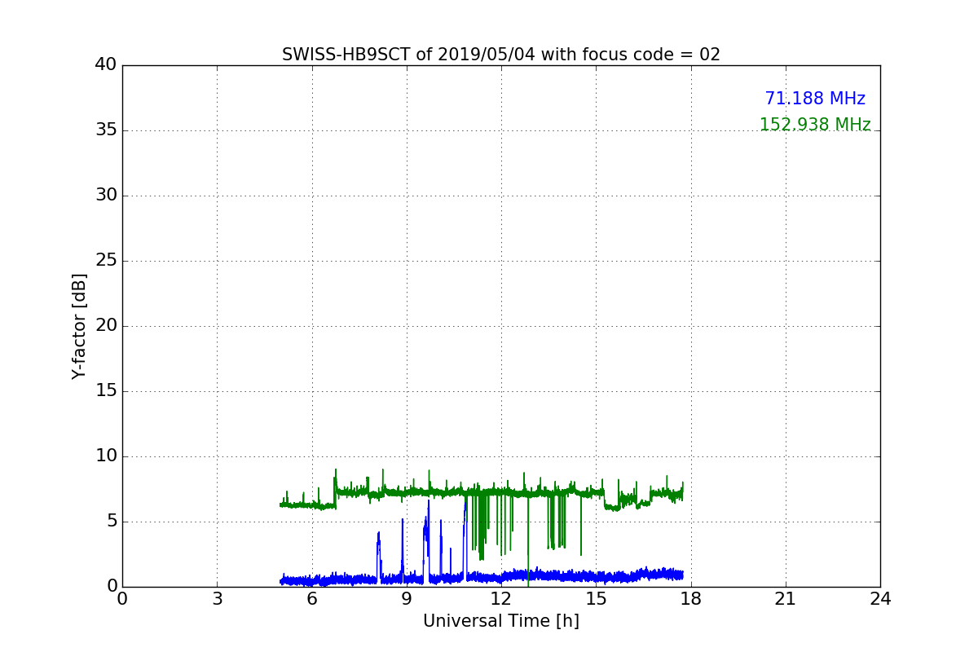Click the blue 71.188 MHz legend label
Image resolution: width=978 pixels, height=652 pixels.
[815, 99]
